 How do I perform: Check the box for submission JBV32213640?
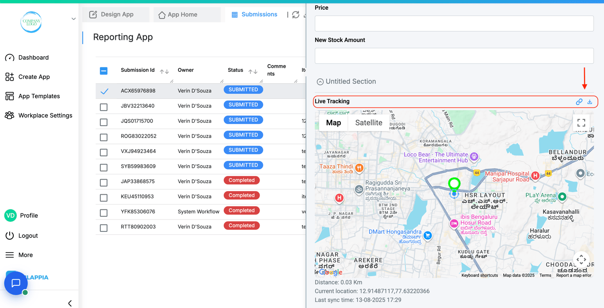pyautogui.click(x=103, y=107)
